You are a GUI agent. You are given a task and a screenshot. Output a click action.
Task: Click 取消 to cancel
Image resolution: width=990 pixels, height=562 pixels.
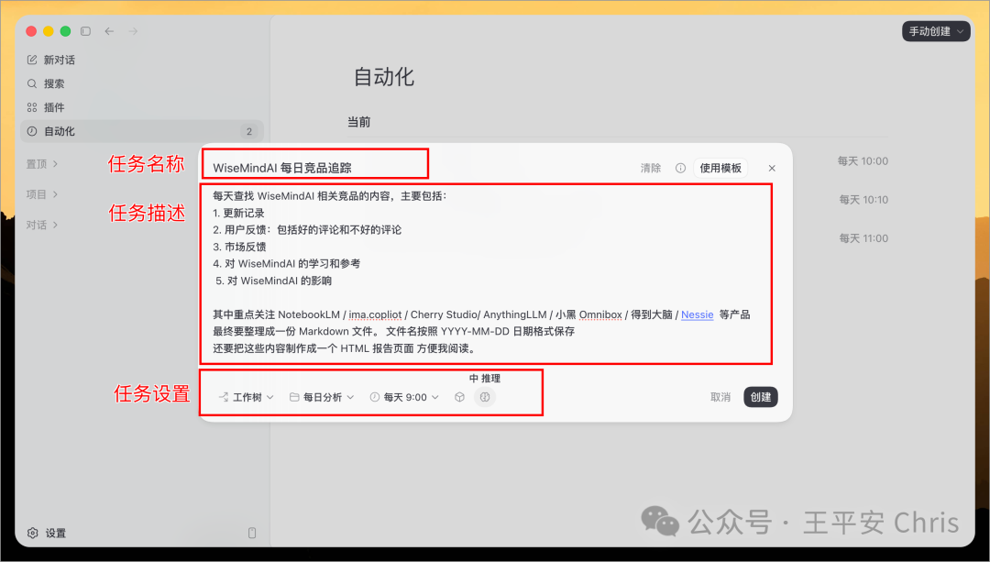(720, 397)
